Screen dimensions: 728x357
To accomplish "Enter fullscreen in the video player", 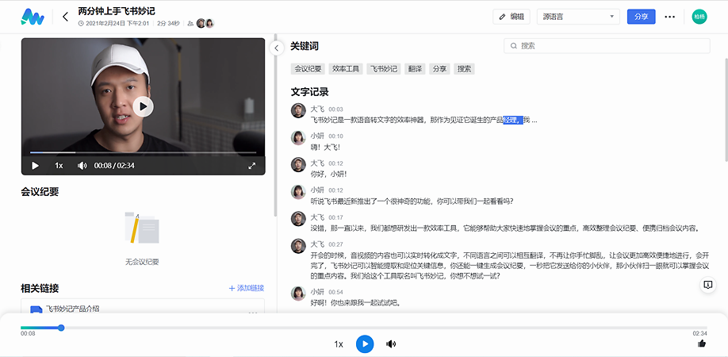I will pos(252,166).
